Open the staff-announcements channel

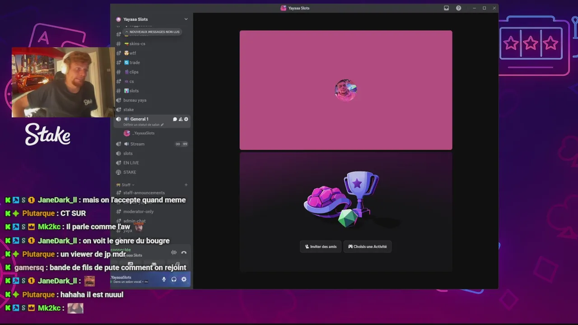pyautogui.click(x=144, y=193)
